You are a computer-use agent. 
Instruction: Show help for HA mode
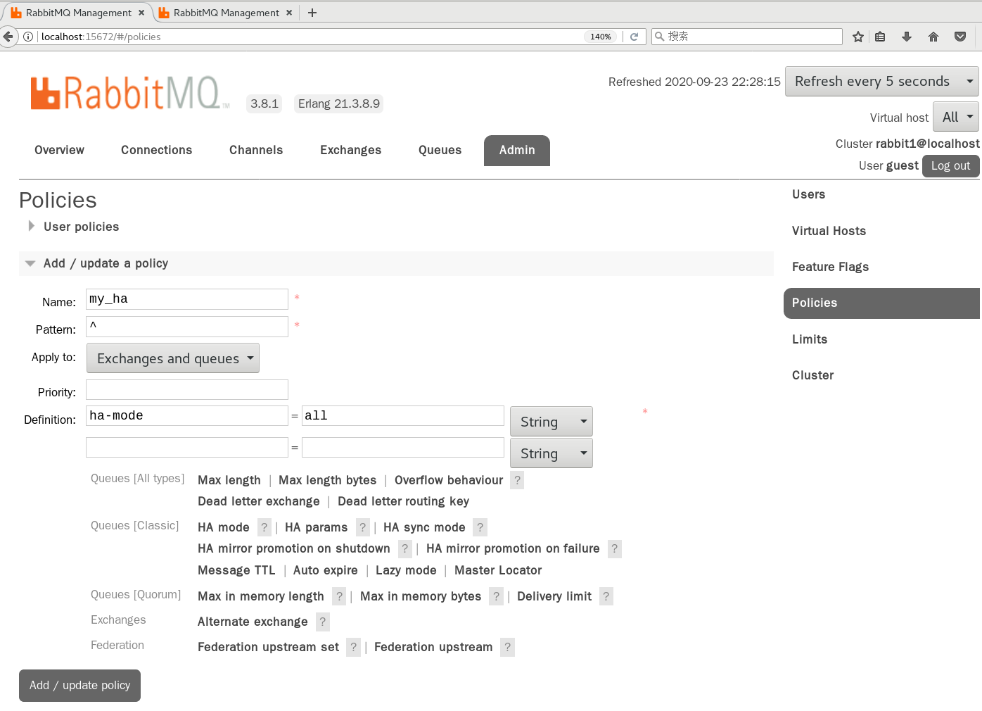[x=264, y=527]
